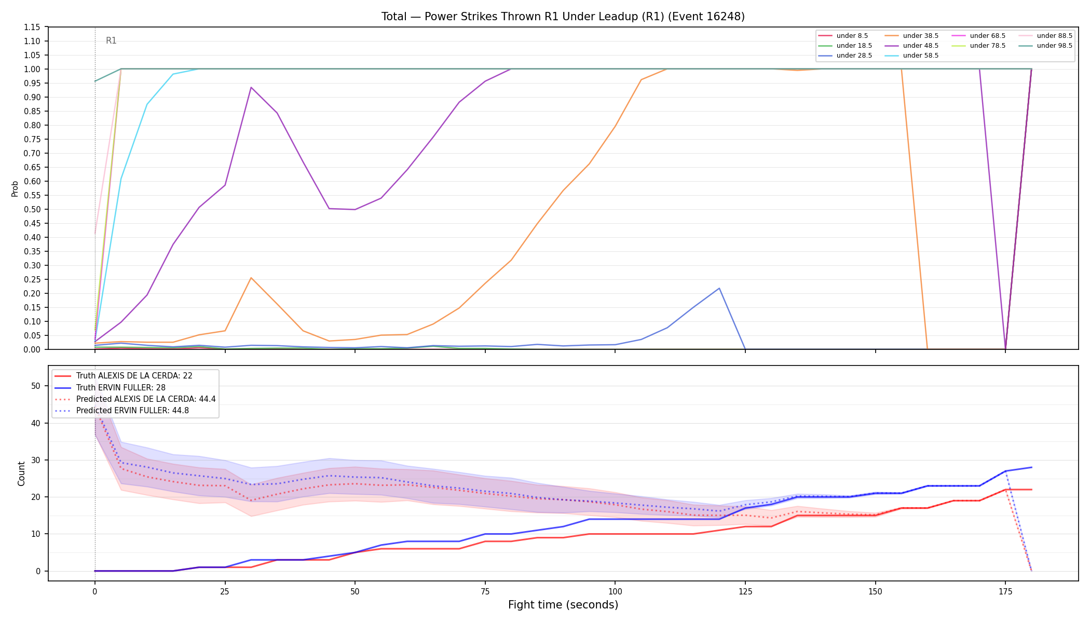Click the 1.15 tick on the Prob axis
Viewport: 1090px width, 623px height.
[x=32, y=27]
